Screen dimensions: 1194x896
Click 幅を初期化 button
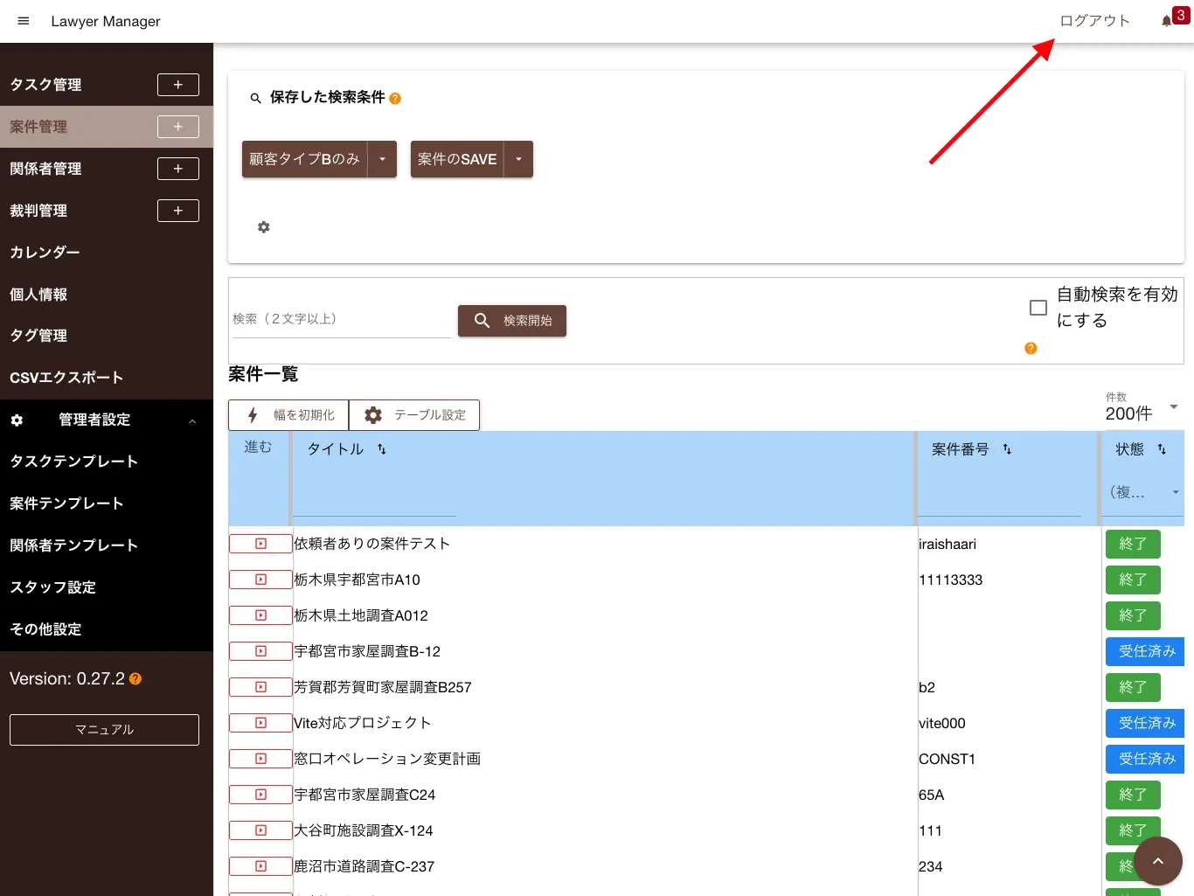(288, 415)
